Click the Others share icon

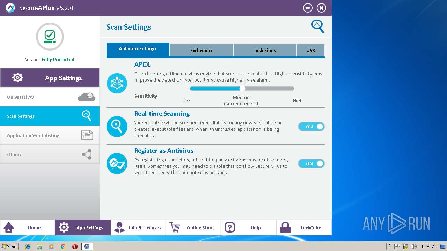[x=87, y=154]
